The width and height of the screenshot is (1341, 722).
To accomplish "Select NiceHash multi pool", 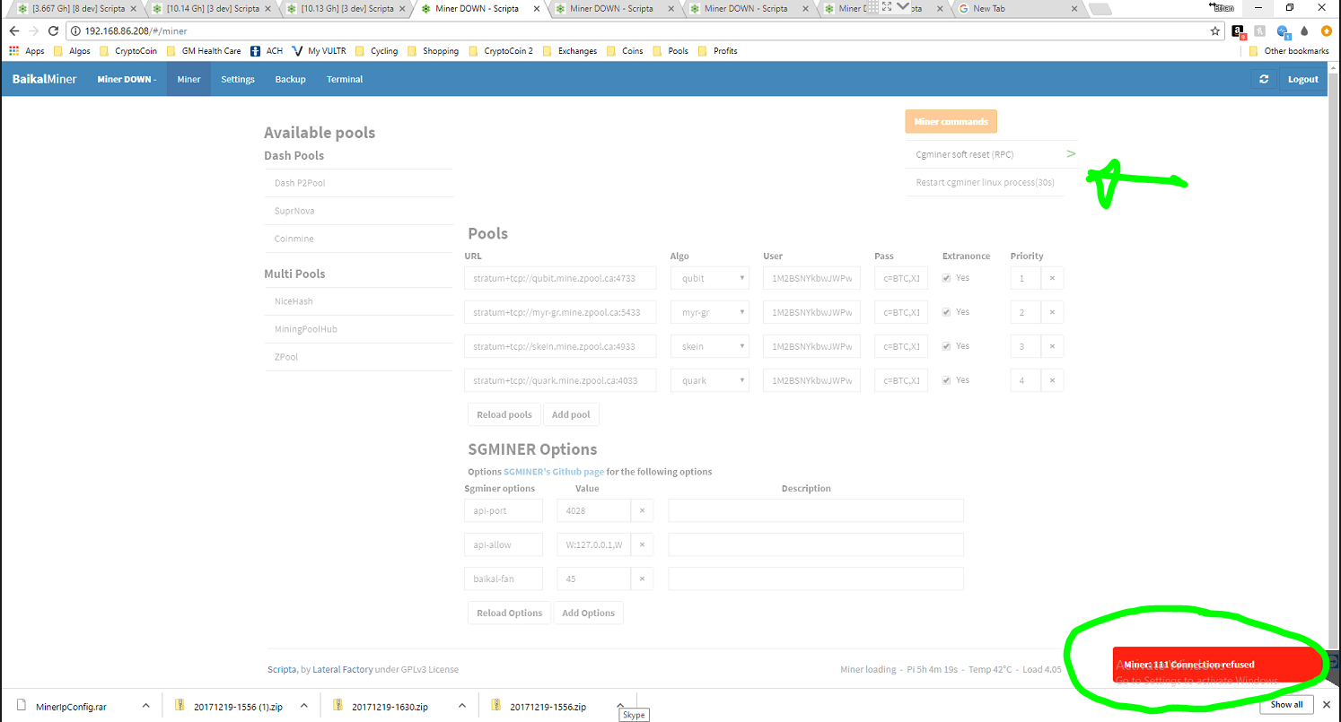I will tap(358, 301).
